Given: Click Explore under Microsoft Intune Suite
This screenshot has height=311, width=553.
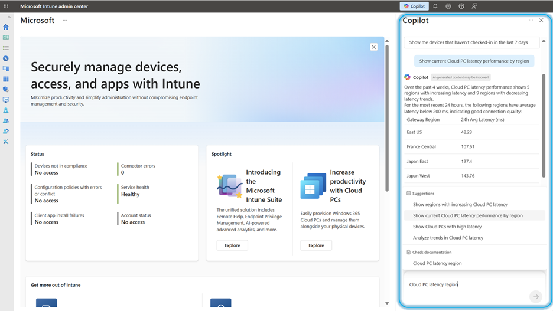Looking at the screenshot, I should pyautogui.click(x=232, y=245).
